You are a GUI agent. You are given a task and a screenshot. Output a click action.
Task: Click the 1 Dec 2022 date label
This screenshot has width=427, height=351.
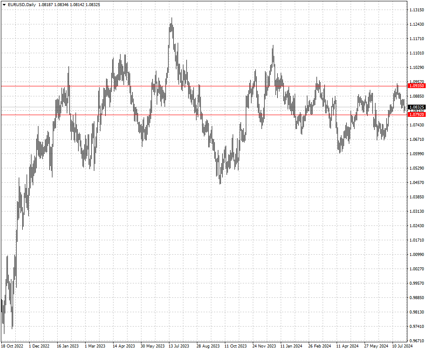tap(39, 346)
